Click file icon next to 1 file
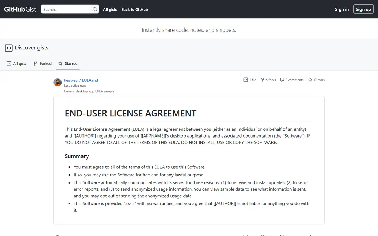This screenshot has width=378, height=236. tap(246, 80)
